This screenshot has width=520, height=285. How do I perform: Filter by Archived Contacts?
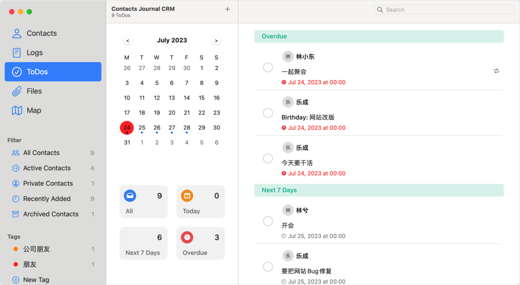(x=53, y=214)
